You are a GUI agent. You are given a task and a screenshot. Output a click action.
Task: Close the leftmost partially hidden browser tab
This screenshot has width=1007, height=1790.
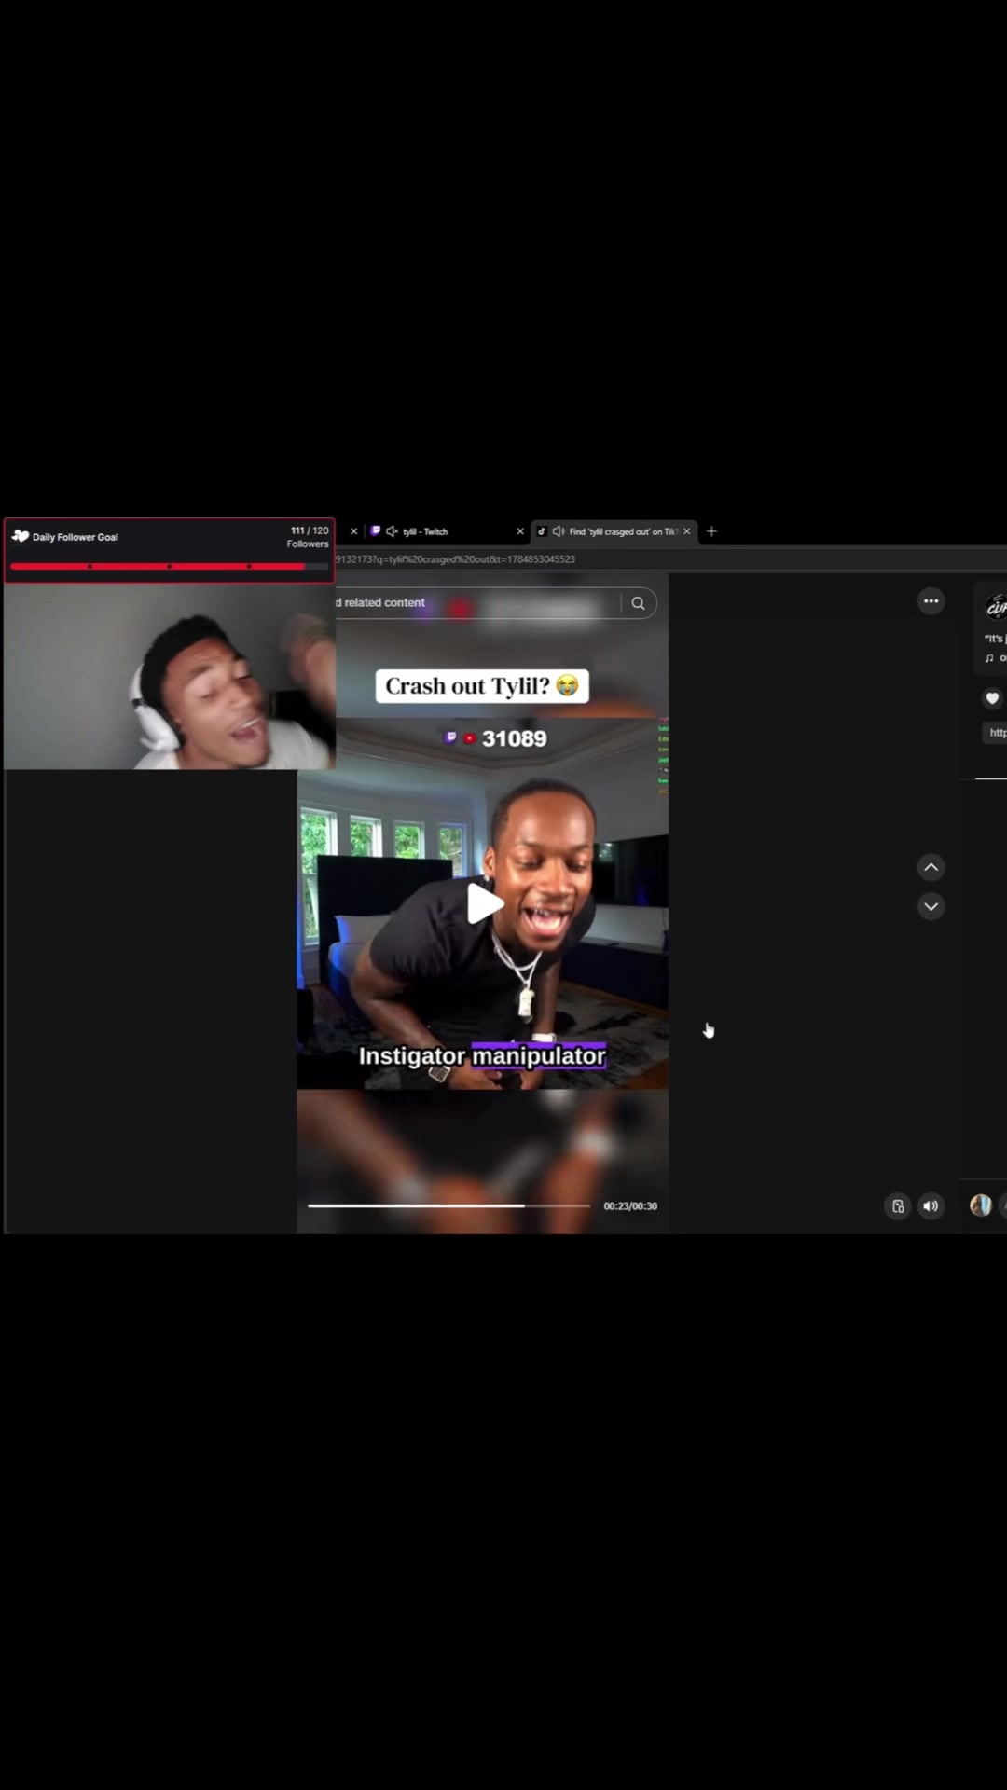pos(353,531)
